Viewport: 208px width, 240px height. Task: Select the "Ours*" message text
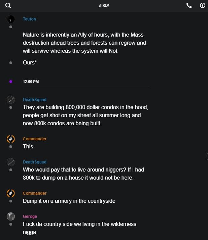click(x=29, y=62)
